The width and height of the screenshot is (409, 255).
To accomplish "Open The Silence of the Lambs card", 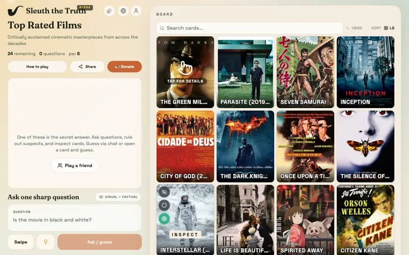I will click(x=366, y=146).
